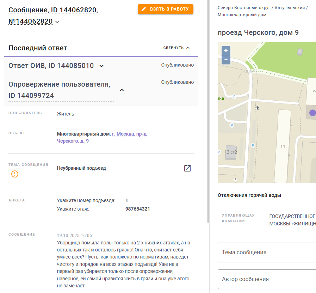Expand the Ответ ОИВ answer chevron
This screenshot has height=293, width=316.
coord(101,66)
